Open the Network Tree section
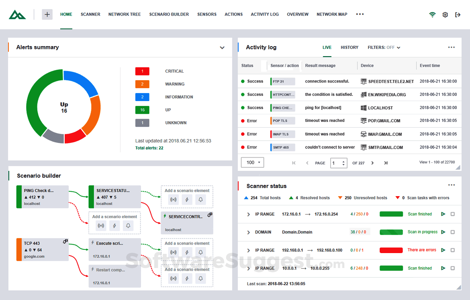Viewport: 470px width, 300px height. [124, 14]
